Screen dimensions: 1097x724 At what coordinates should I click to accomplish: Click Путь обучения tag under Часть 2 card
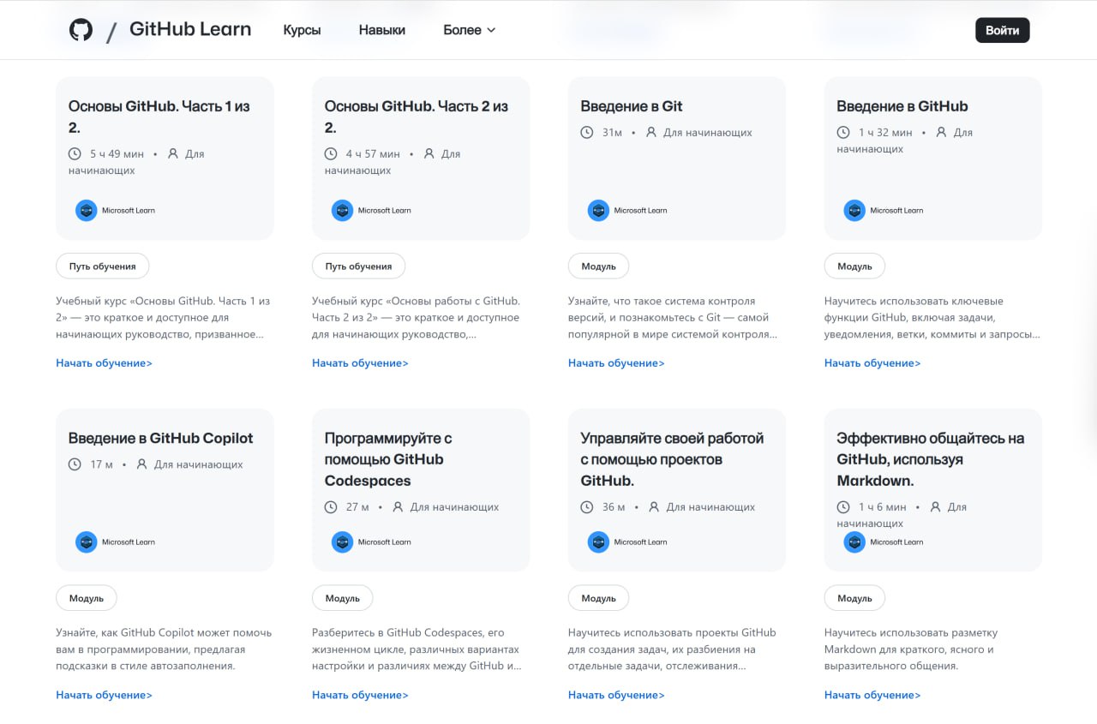pos(359,266)
